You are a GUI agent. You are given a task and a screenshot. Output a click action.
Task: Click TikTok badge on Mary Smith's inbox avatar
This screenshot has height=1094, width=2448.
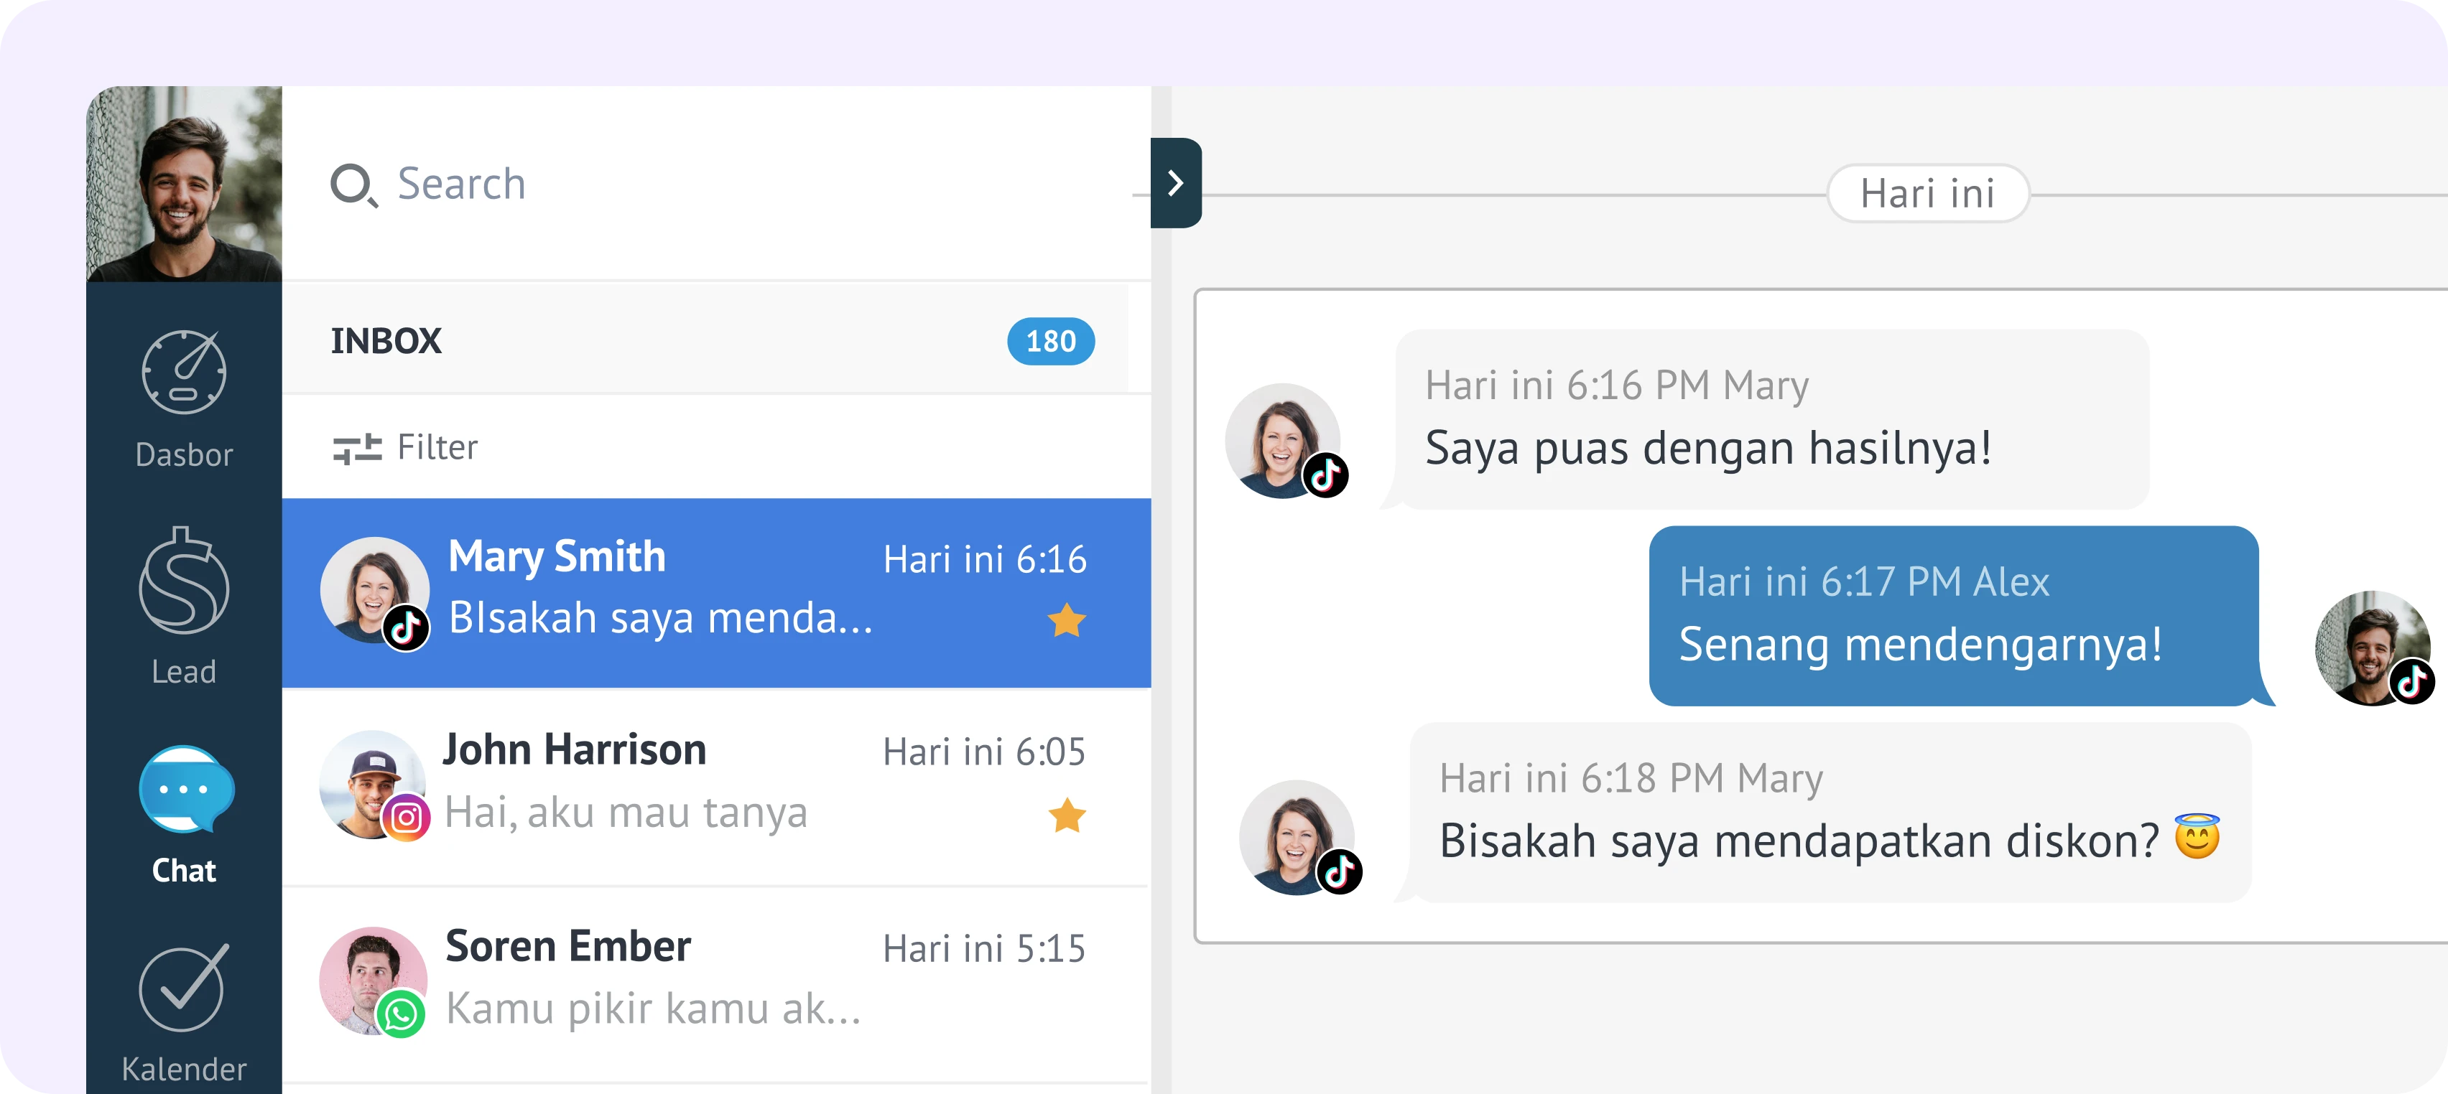tap(407, 627)
